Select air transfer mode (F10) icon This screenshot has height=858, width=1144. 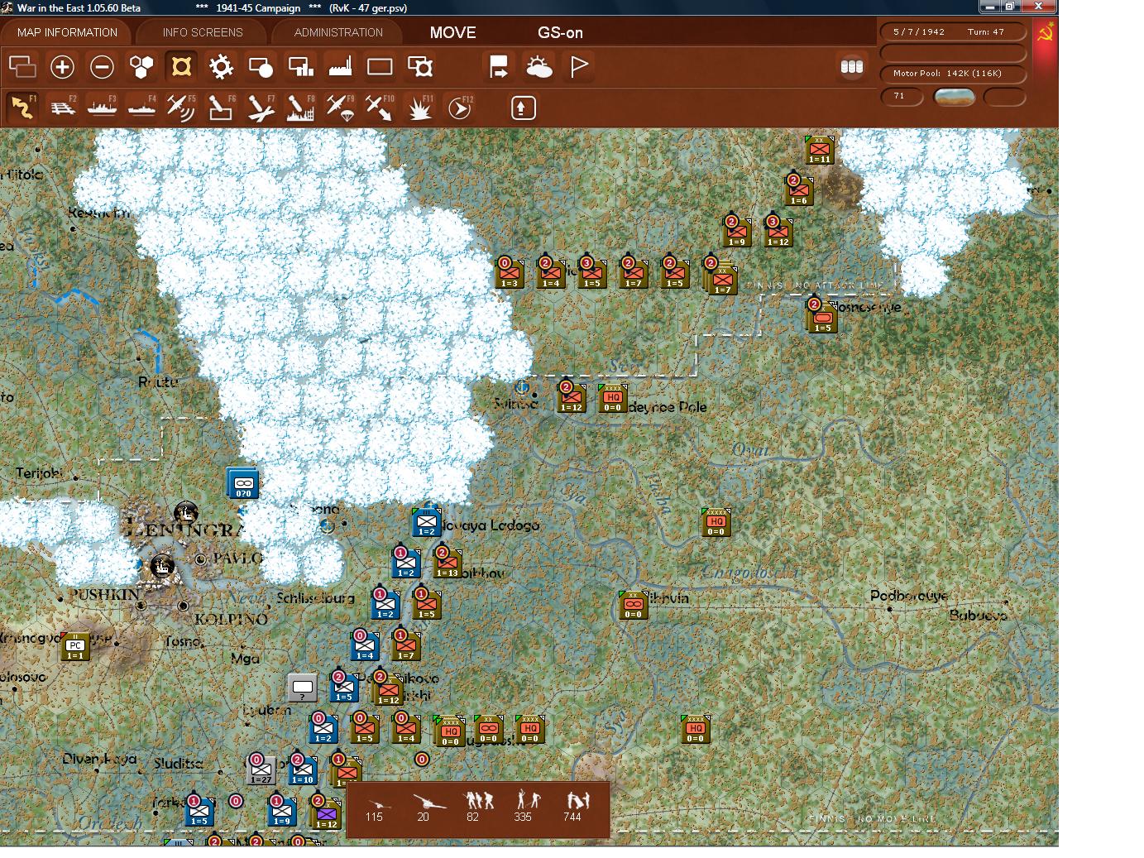click(381, 108)
